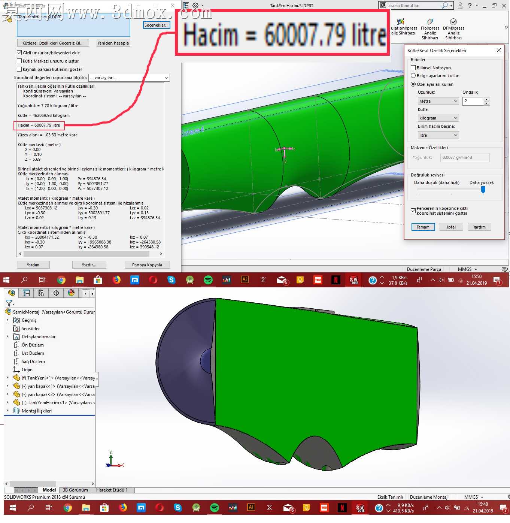Switch to the 3B Görünüm tab
The width and height of the screenshot is (510, 523).
click(75, 490)
